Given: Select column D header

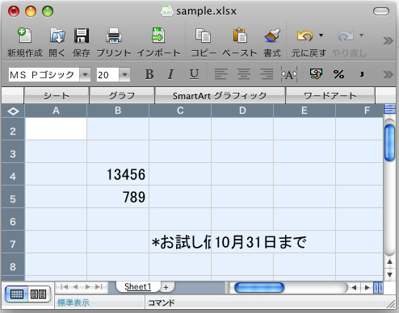Looking at the screenshot, I should point(242,111).
